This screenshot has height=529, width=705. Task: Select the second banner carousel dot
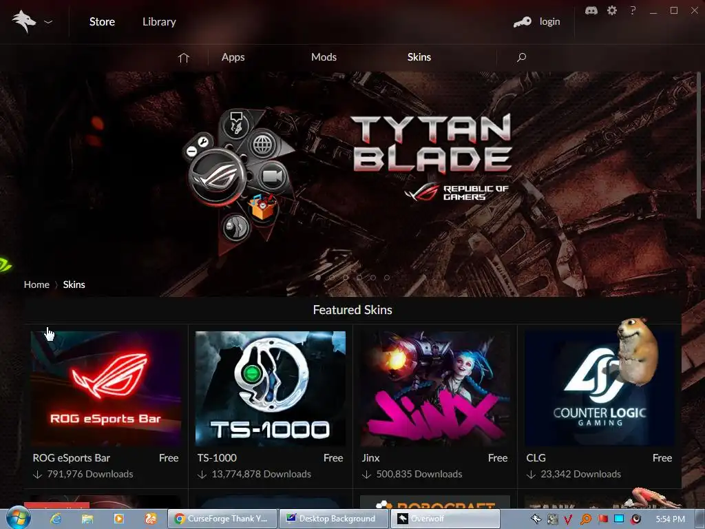pyautogui.click(x=332, y=278)
